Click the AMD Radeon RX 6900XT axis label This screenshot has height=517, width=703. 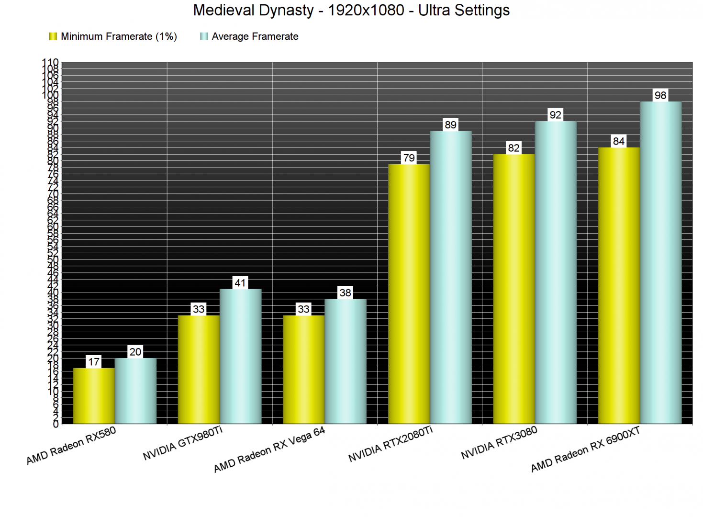click(x=585, y=449)
